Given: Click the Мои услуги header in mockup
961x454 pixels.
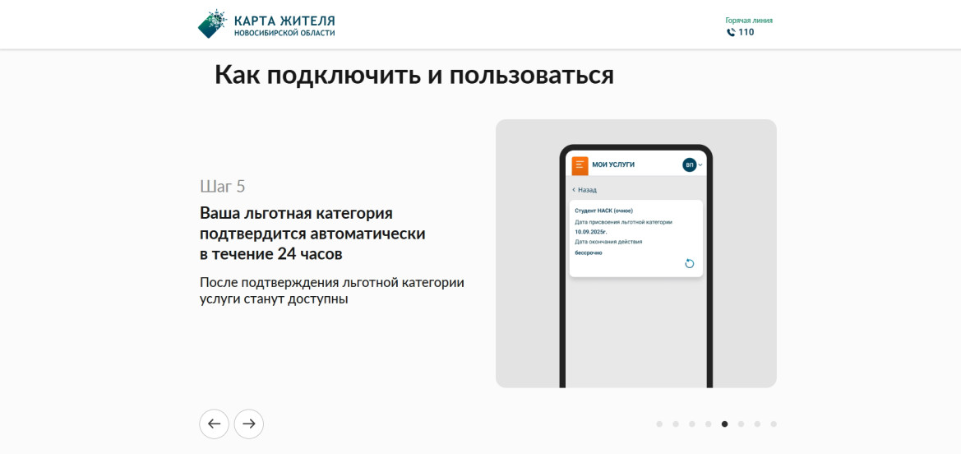Looking at the screenshot, I should tap(613, 165).
